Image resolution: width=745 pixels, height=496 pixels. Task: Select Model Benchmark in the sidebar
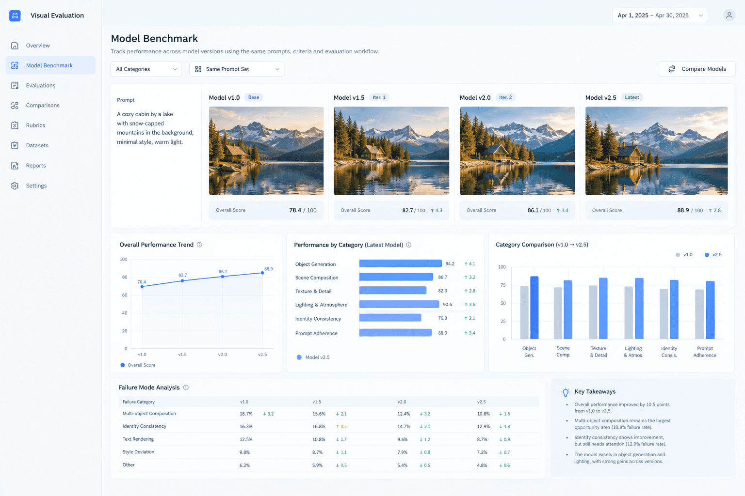pos(50,65)
